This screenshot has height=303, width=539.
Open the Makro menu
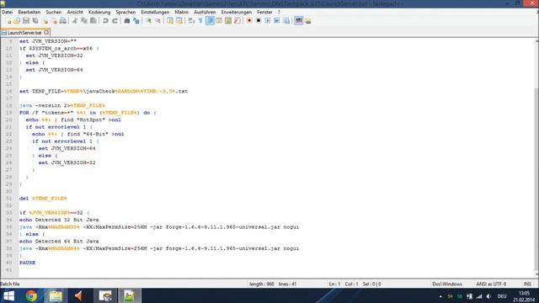(182, 12)
